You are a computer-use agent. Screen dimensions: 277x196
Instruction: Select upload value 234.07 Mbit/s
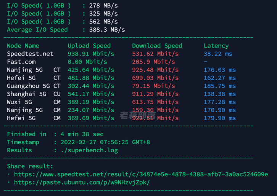tap(91, 110)
